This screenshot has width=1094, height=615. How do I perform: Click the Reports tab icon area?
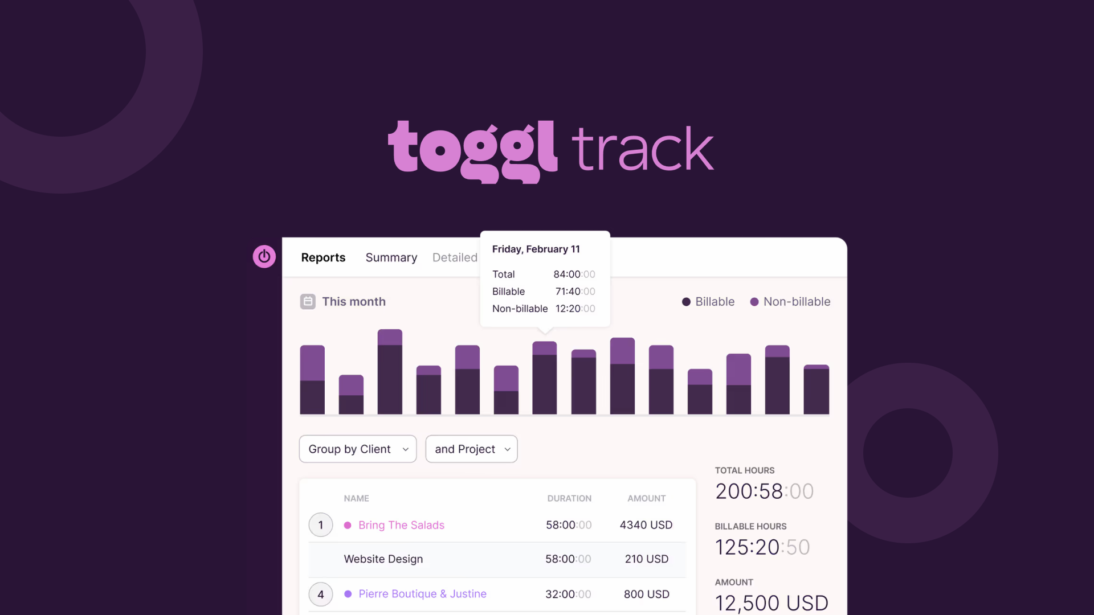coord(323,257)
